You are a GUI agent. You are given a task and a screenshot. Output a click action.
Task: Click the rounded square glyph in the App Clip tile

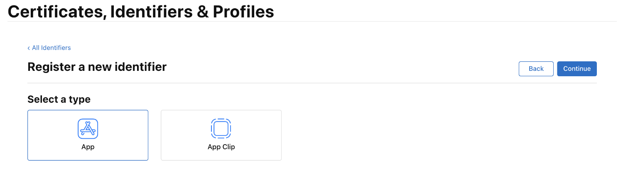coord(221,129)
